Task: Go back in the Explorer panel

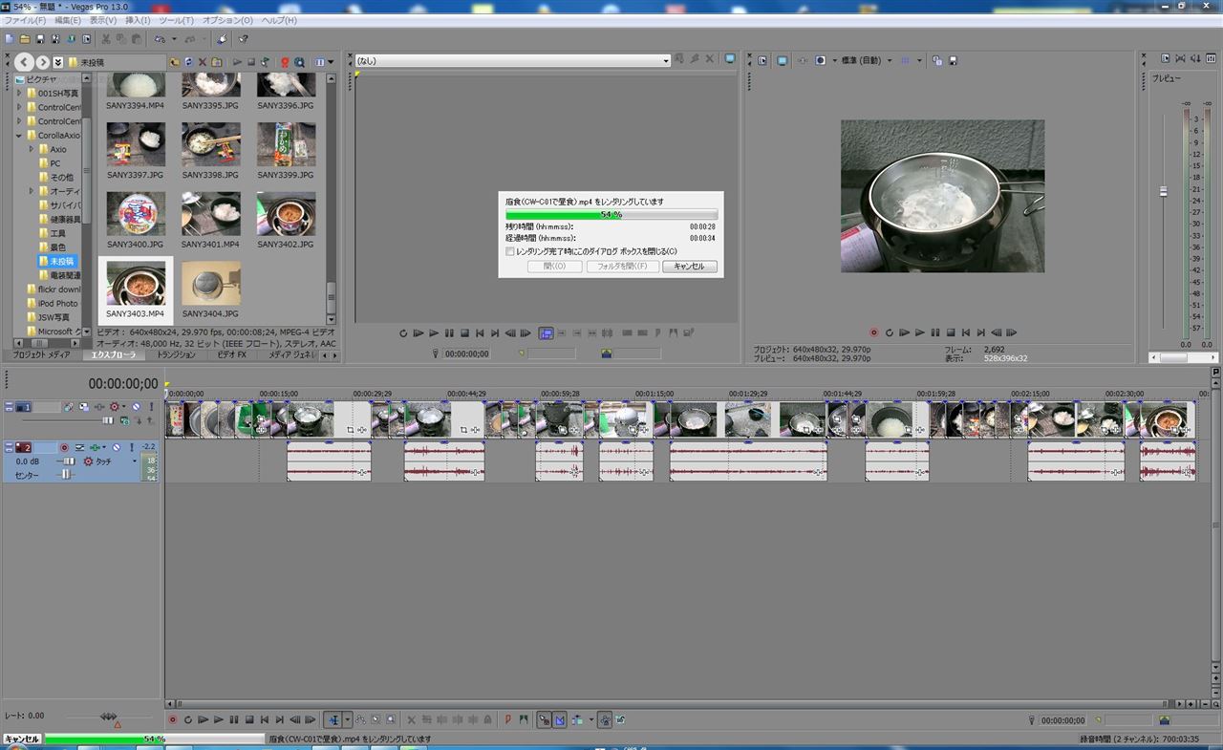Action: point(24,62)
